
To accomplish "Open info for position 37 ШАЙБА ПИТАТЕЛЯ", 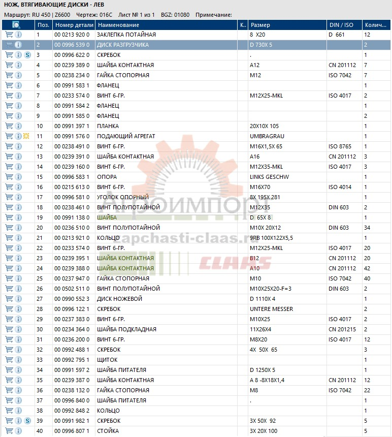I will tap(18, 400).
